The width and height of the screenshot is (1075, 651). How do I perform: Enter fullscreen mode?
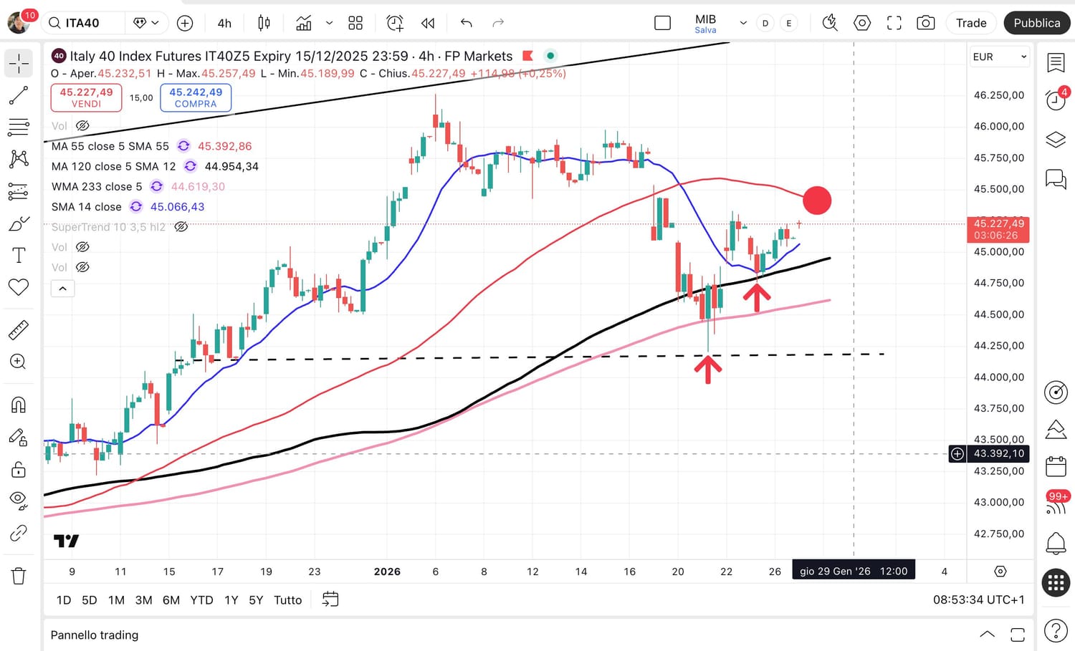pos(894,23)
